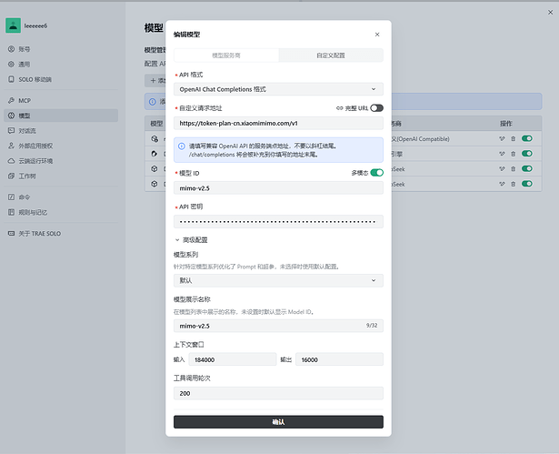559x454 pixels.
Task: Open the 云端运行环境 cloud environment section
Action: (61, 161)
